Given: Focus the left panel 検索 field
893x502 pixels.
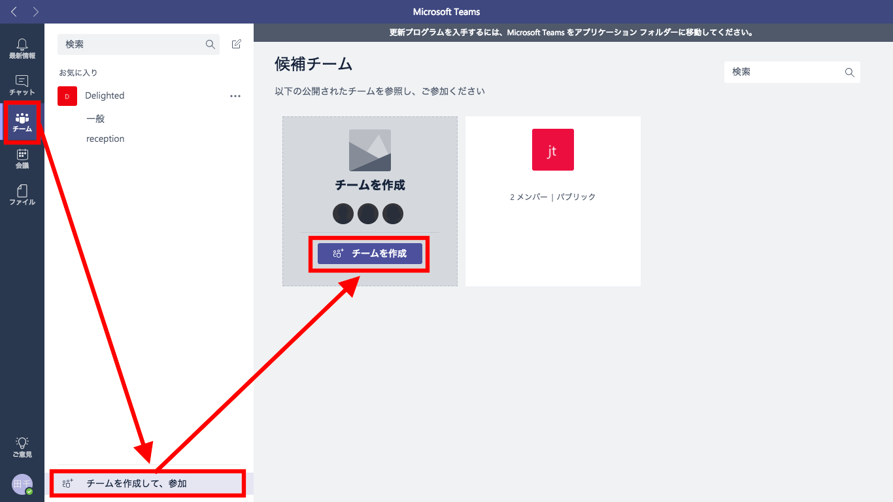Looking at the screenshot, I should coord(139,44).
